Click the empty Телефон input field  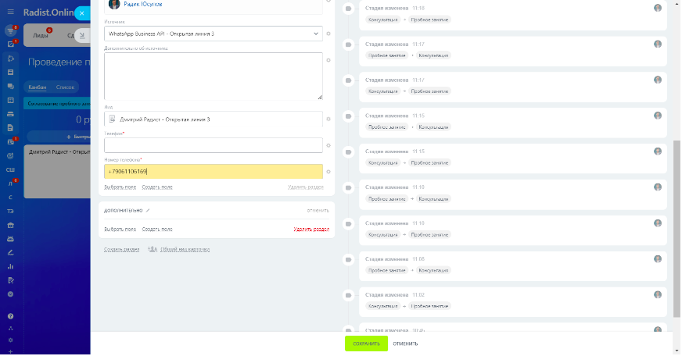point(214,145)
